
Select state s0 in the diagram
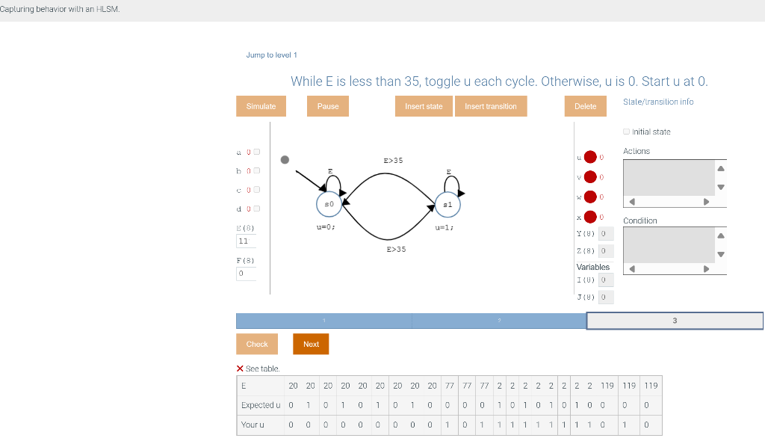(329, 203)
